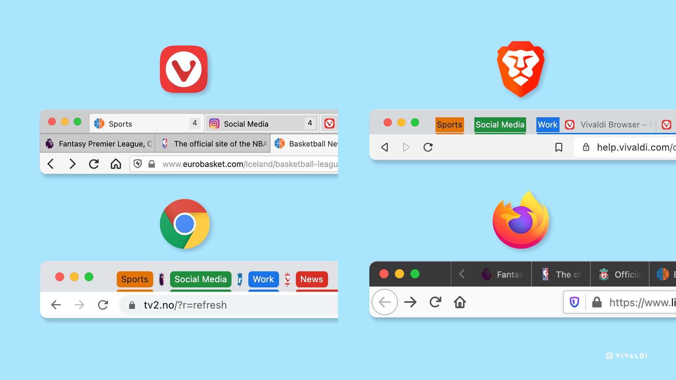Viewport: 676px width, 380px height.
Task: Click back navigation arrow in Firefox browser
Action: [x=384, y=302]
